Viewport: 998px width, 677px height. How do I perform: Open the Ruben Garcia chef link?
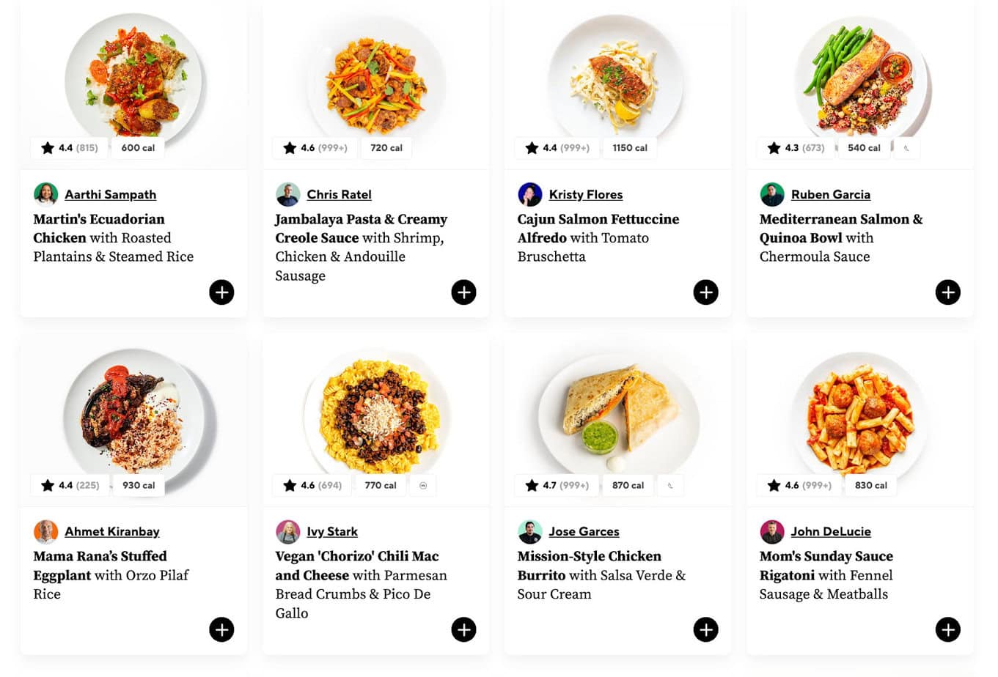831,194
